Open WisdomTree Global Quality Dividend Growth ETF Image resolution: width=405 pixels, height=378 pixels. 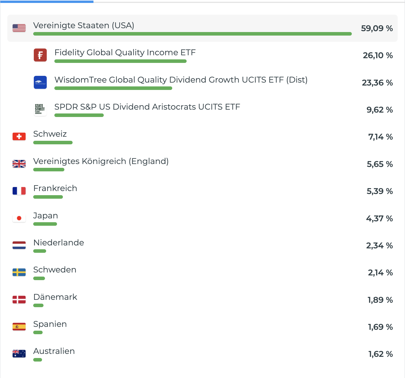coord(181,80)
